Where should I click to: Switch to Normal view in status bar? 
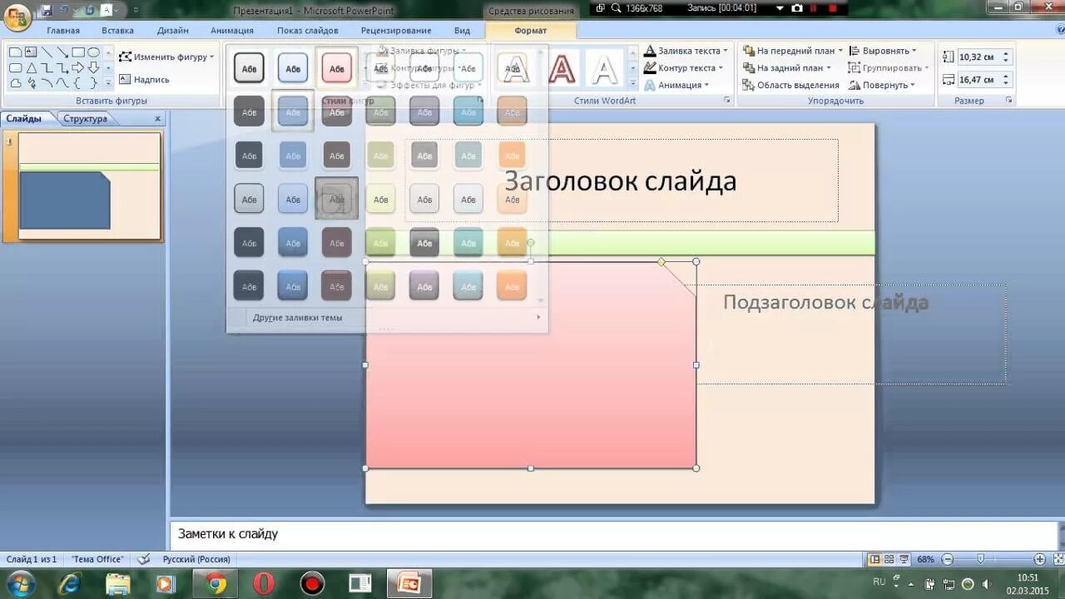(874, 559)
